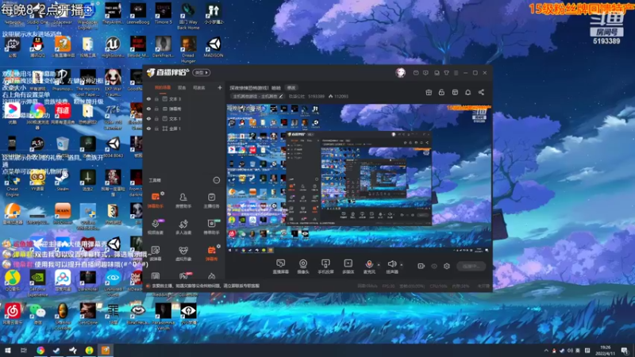
Task: Click the stream preview canvas
Action: (360, 179)
